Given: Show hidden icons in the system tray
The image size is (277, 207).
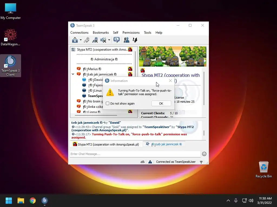Looking at the screenshot, I should point(228,201).
